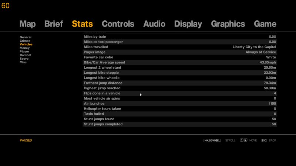Select the Longest bike stoppie row

(180, 73)
